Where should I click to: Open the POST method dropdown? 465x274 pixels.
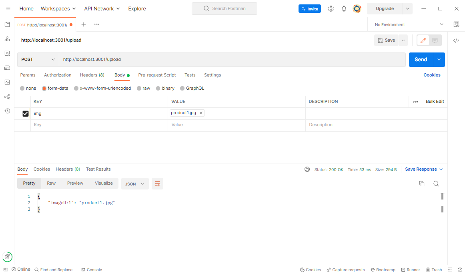point(38,59)
